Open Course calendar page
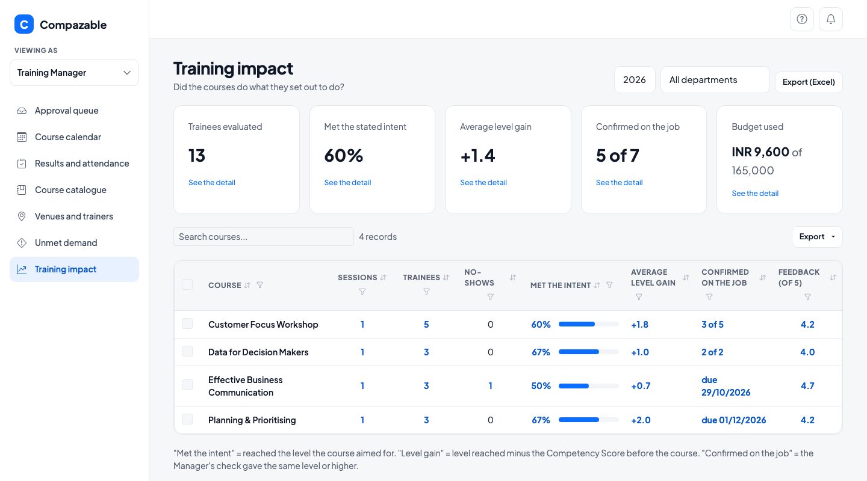Screen dimensions: 867x481 tap(74, 137)
